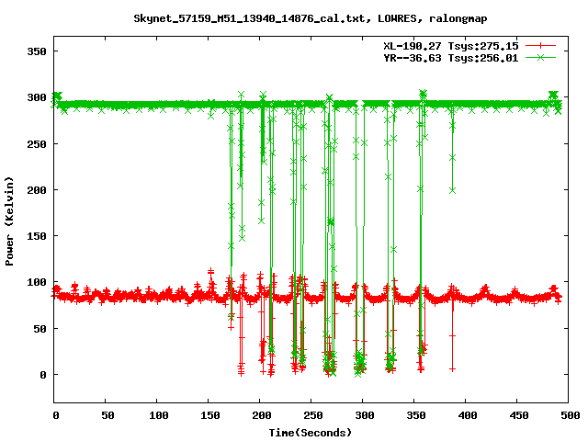The height and width of the screenshot is (441, 588).
Task: Click the green legend line sample
Action: pyautogui.click(x=540, y=57)
